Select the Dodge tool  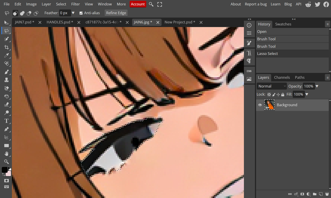click(x=6, y=113)
